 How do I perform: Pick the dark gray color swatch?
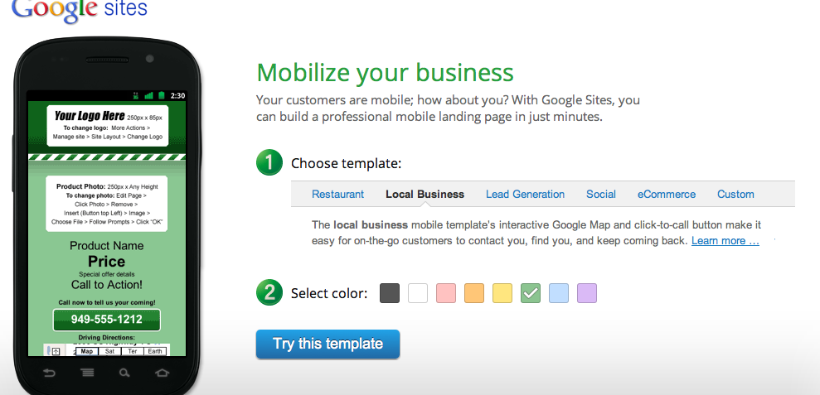click(x=390, y=293)
